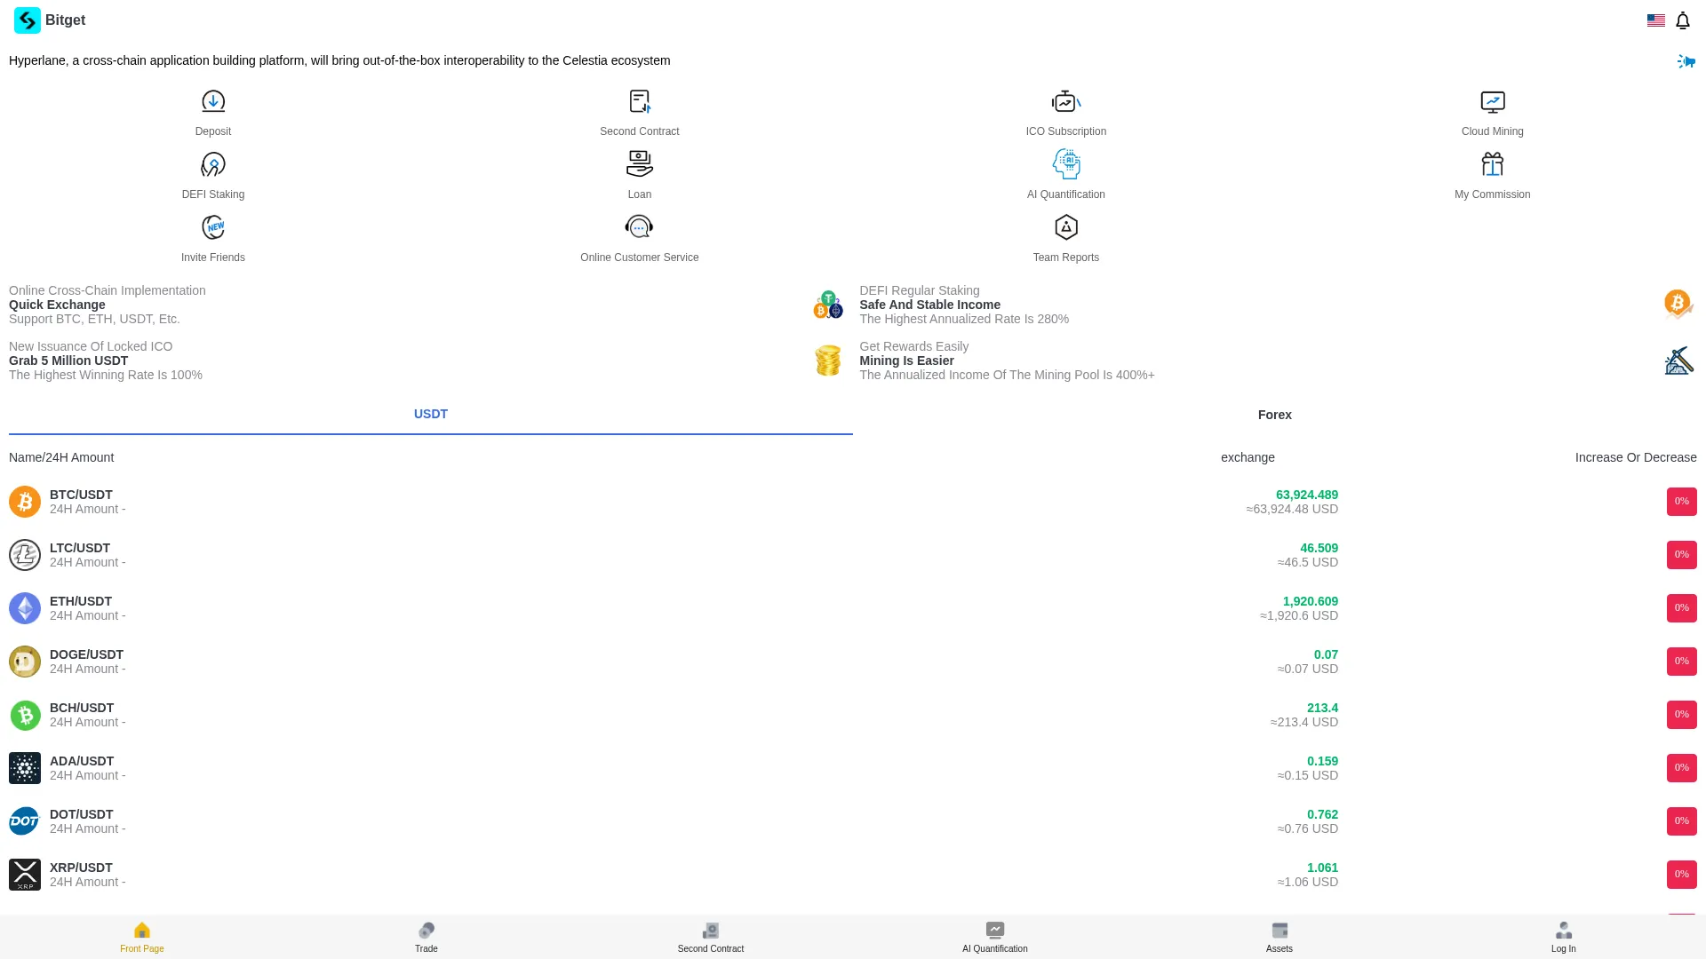This screenshot has height=959, width=1706.
Task: Click the XRP coin logo
Action: [25, 875]
